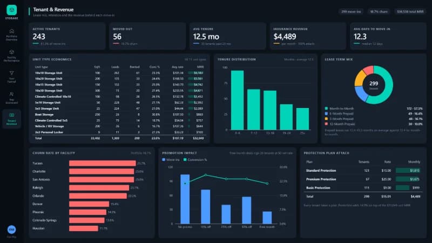Toggle the Move-ins legend in Promotion Impact

171,159
